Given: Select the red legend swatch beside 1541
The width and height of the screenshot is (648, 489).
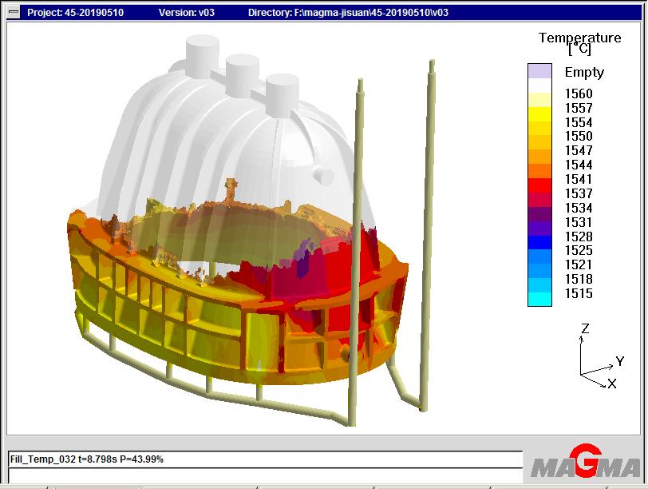Looking at the screenshot, I should tap(539, 185).
